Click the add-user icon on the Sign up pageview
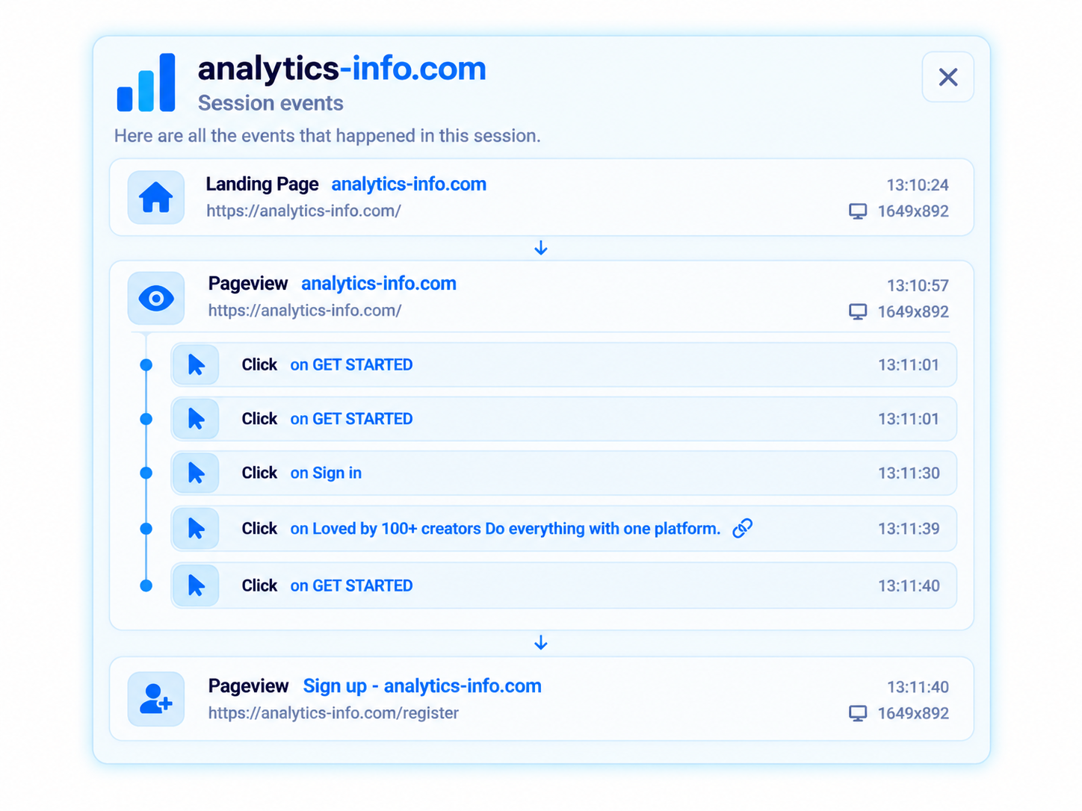The image size is (1082, 811). click(x=156, y=699)
